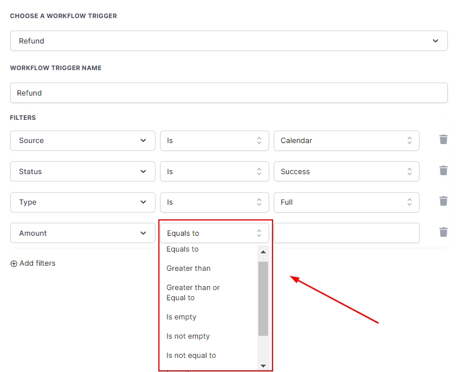Change the Full value selector
Screen dimensions: 458x372
(346, 202)
